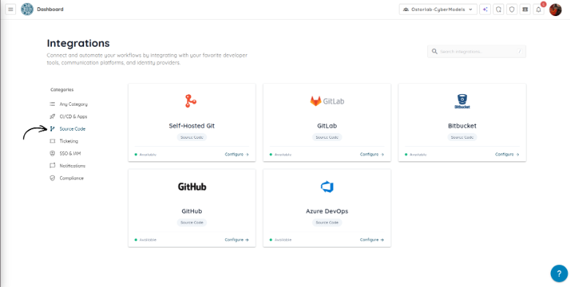Open the AI sparkle assistant icon
The image size is (570, 287).
point(485,9)
